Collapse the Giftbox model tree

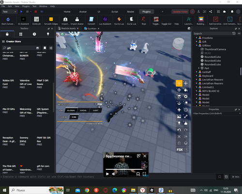[197, 46]
